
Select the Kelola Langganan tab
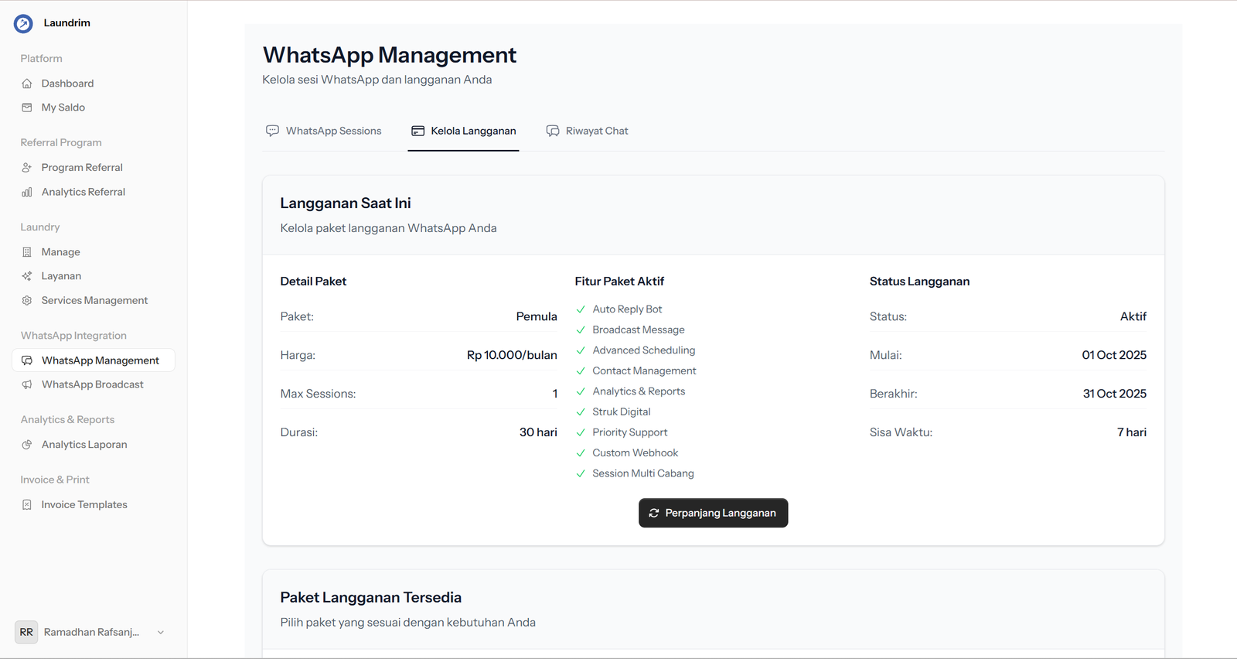464,131
